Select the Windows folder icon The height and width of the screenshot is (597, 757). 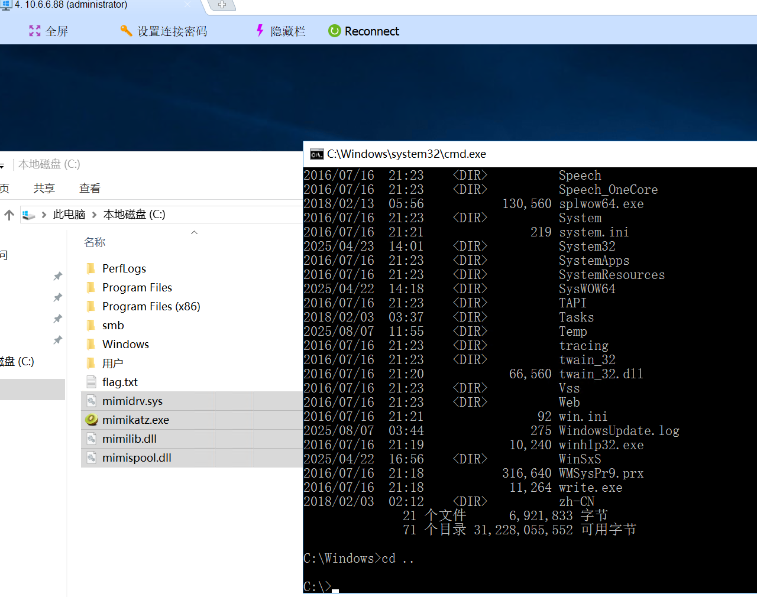[x=90, y=344]
